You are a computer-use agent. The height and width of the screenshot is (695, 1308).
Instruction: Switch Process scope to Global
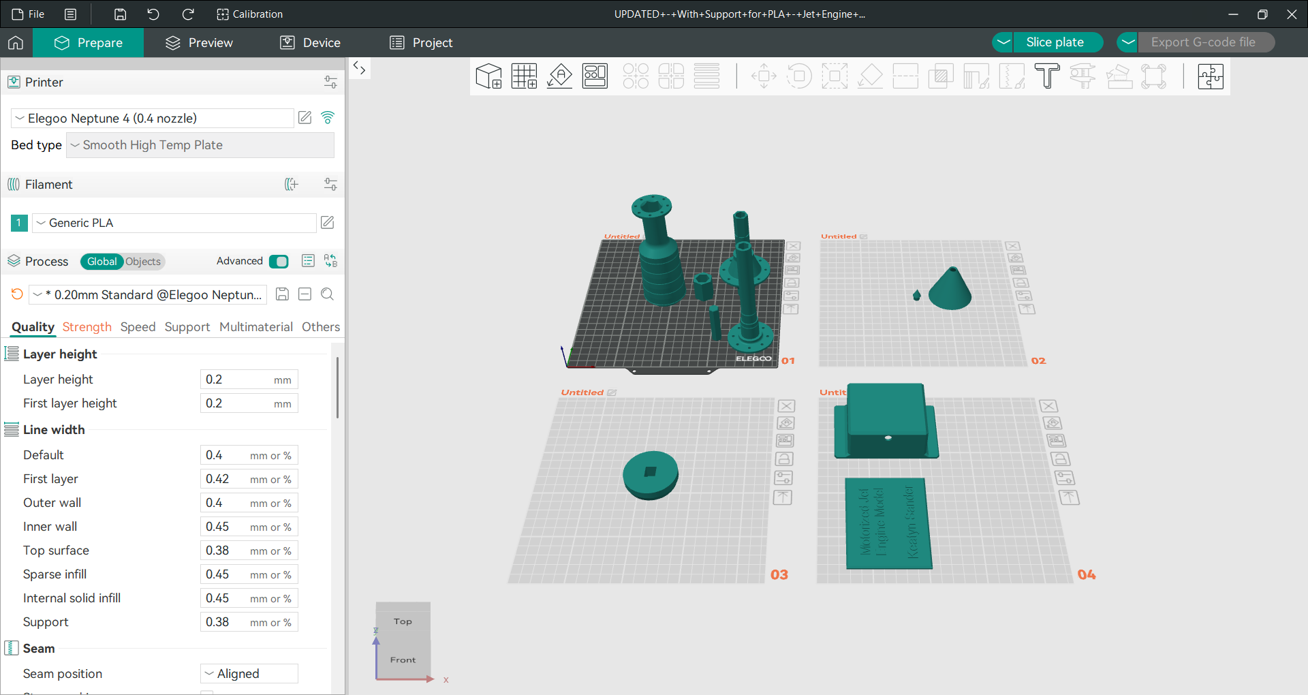(102, 262)
